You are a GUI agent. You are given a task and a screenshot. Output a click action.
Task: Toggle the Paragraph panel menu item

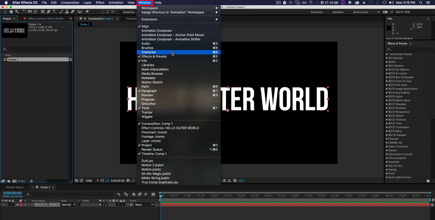[149, 91]
